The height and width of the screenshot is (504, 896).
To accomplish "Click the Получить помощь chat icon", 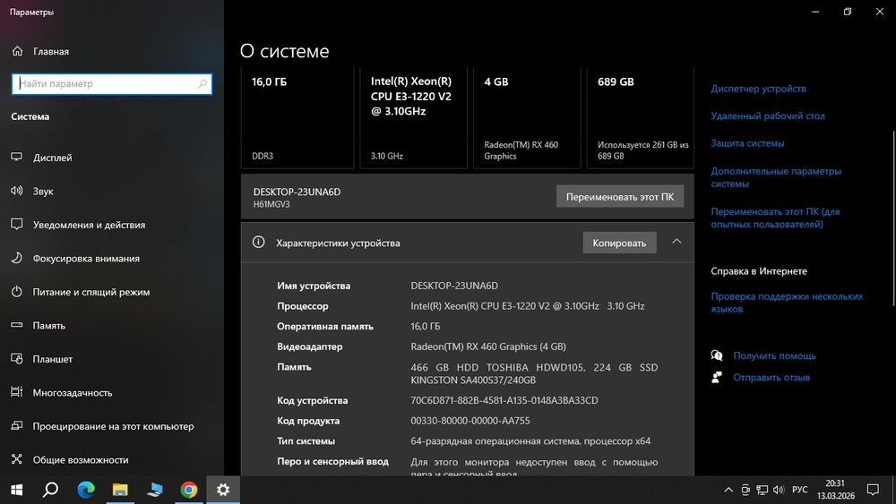I will [x=717, y=355].
